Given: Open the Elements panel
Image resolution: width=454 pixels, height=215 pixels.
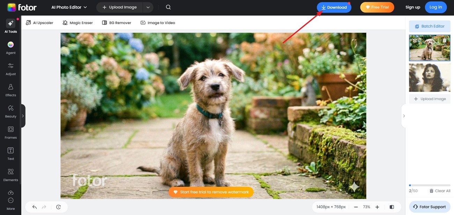Looking at the screenshot, I should [x=10, y=175].
